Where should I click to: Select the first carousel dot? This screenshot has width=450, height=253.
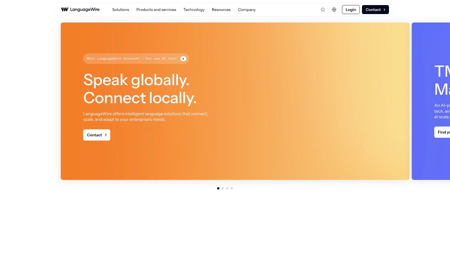tap(218, 188)
